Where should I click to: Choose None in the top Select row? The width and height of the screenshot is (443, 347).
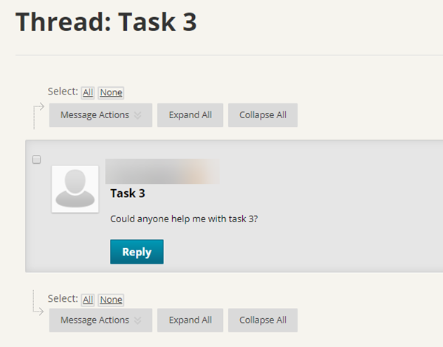(111, 93)
